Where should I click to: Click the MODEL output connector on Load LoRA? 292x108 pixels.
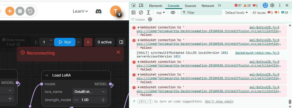110,84
